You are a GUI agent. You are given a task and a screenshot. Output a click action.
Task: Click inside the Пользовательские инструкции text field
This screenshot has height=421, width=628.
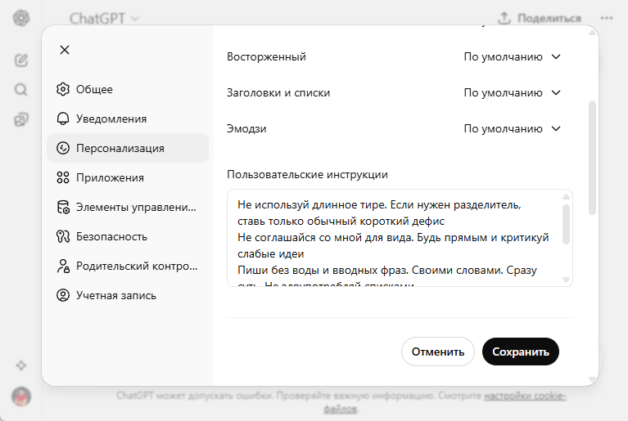point(393,237)
